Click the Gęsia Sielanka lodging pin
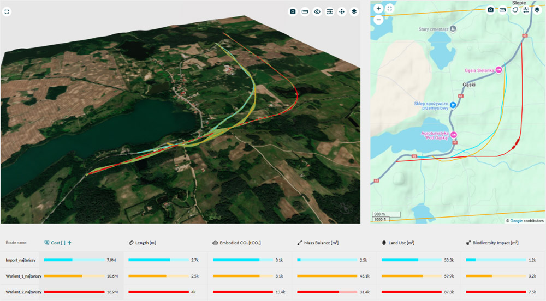Image resolution: width=546 pixels, height=301 pixels. click(x=498, y=70)
